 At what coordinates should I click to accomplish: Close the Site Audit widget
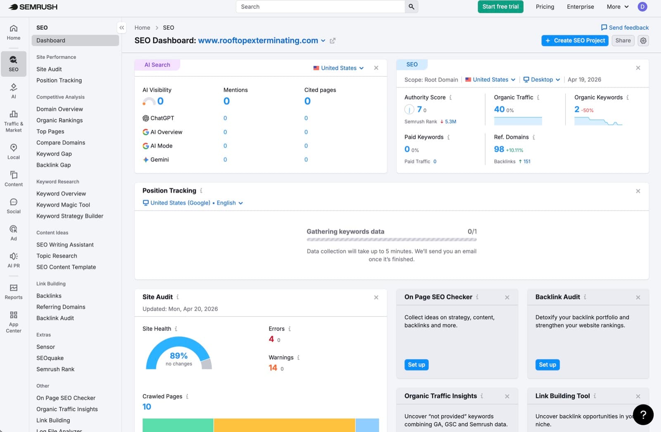click(x=376, y=297)
